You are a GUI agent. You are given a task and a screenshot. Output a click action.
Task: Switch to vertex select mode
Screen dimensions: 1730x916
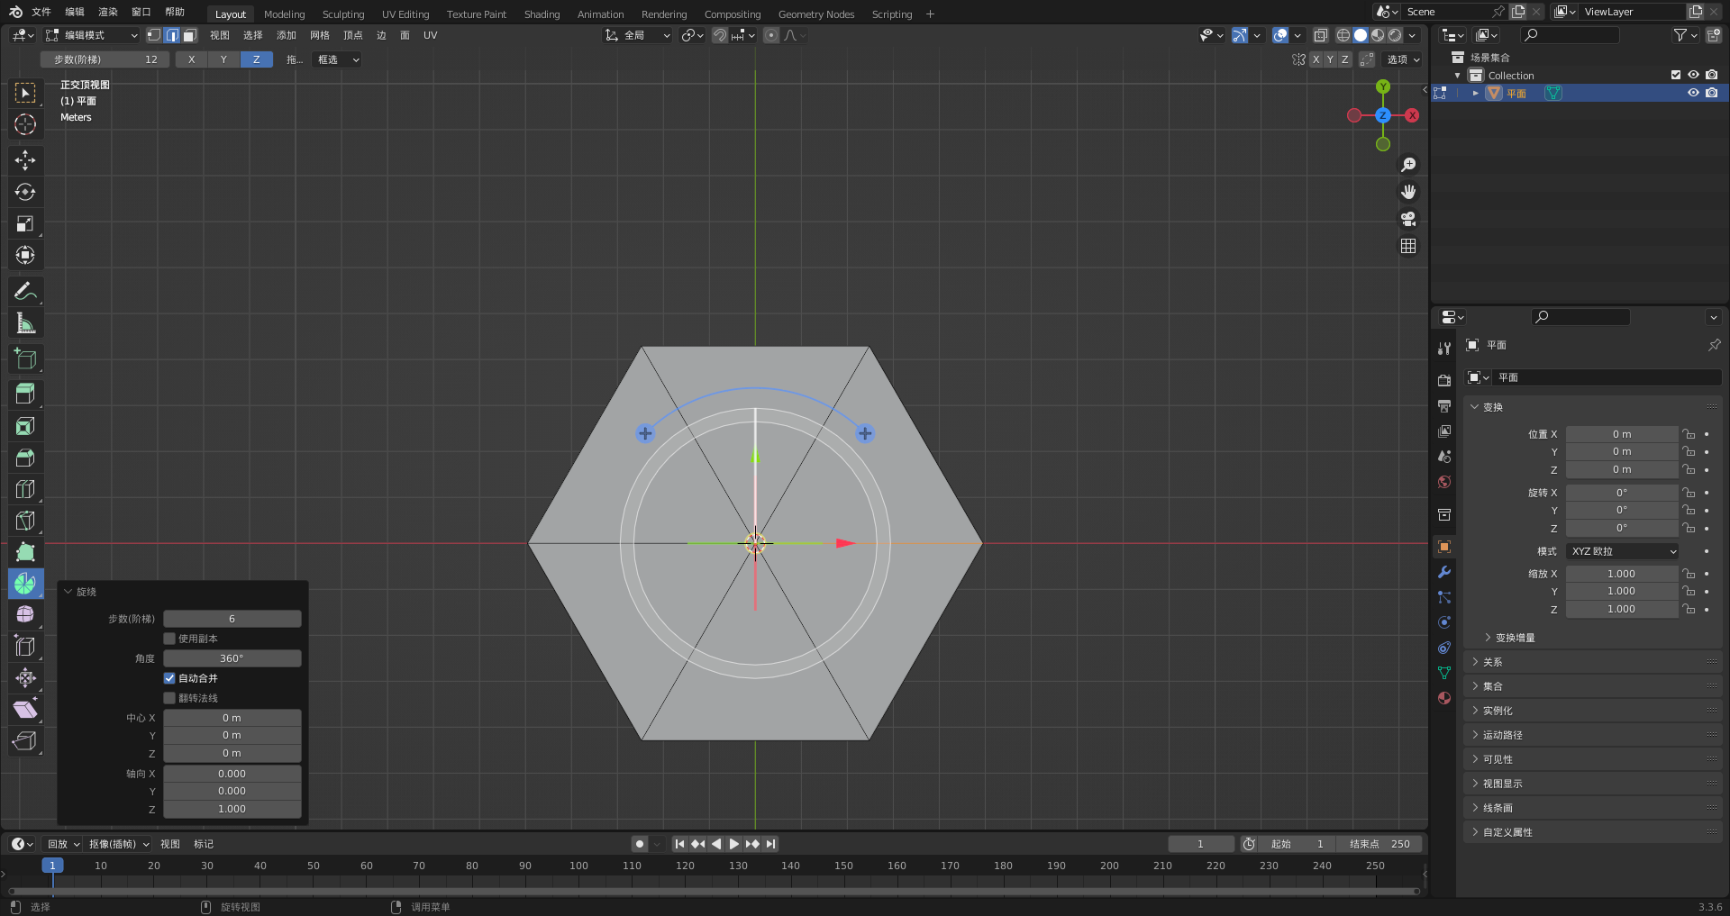pyautogui.click(x=154, y=35)
